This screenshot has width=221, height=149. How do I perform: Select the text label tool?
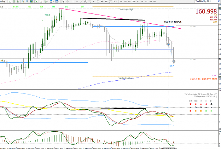pos(98,1)
